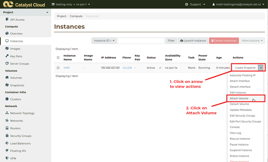
Task: Toggle the select-all checkbox in table header
Action: pos(58,57)
